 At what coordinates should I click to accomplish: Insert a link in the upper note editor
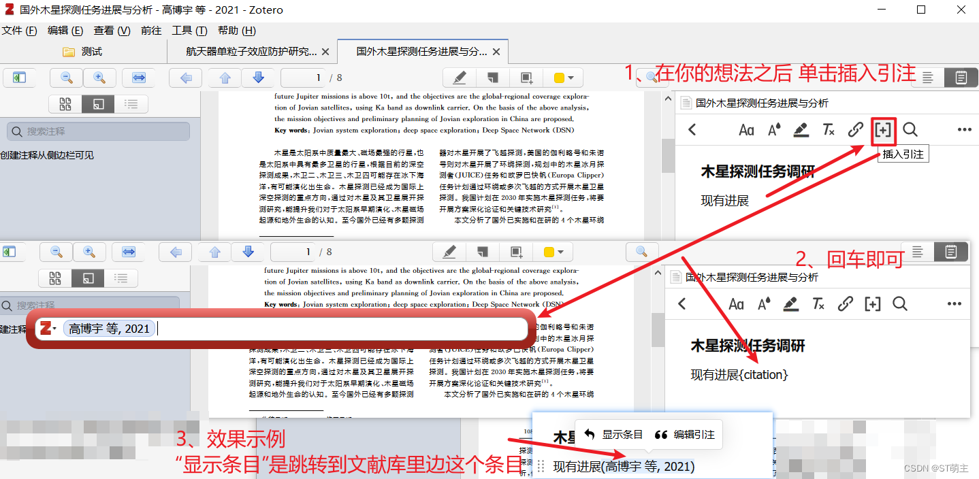[x=856, y=130]
